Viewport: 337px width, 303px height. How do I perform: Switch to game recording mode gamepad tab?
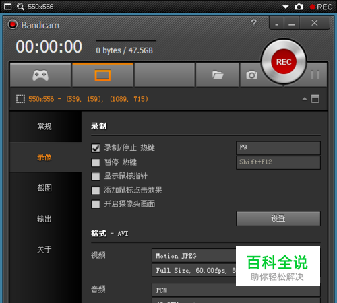click(x=40, y=75)
